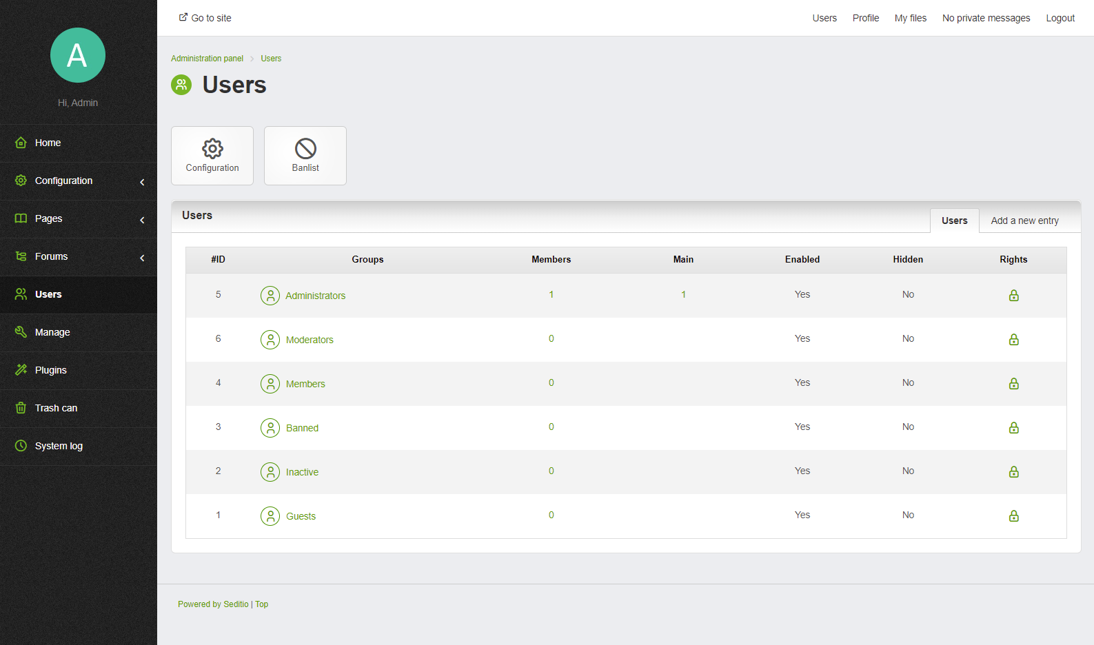
Task: Click Administrators members count 1
Action: [x=551, y=294]
